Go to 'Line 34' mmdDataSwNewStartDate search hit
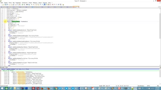The width and height of the screenshot is (161, 90). (23, 78)
